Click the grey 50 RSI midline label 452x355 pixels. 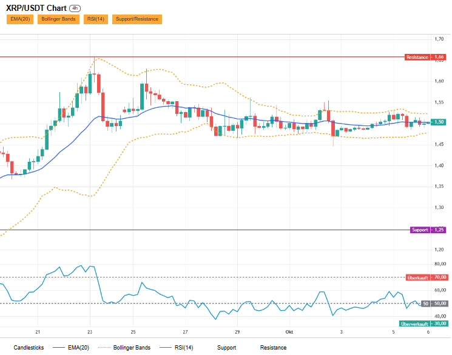pos(434,304)
